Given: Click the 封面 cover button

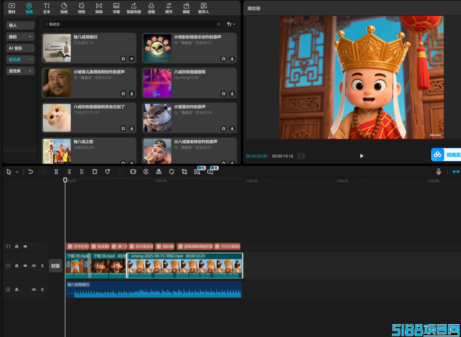Looking at the screenshot, I should tap(55, 266).
